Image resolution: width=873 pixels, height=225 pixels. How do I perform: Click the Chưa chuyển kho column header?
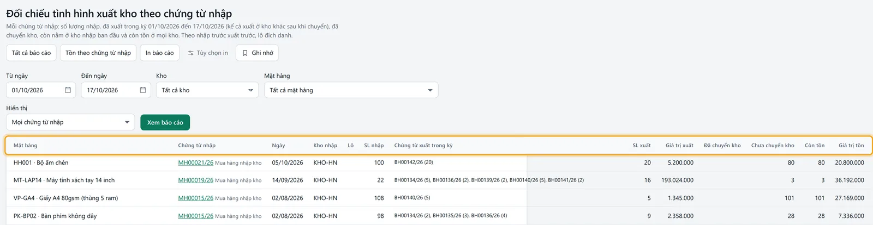773,146
